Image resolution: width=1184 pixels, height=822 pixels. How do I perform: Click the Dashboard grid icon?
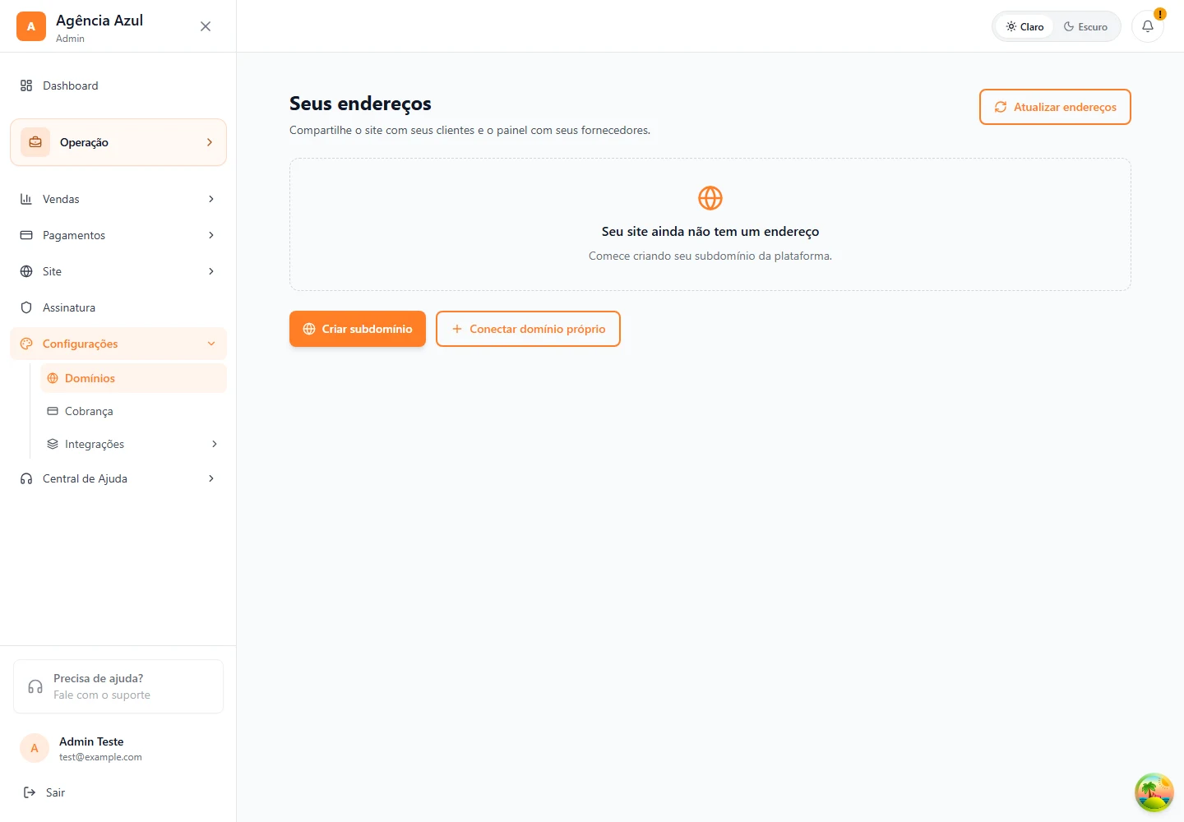[x=26, y=85]
